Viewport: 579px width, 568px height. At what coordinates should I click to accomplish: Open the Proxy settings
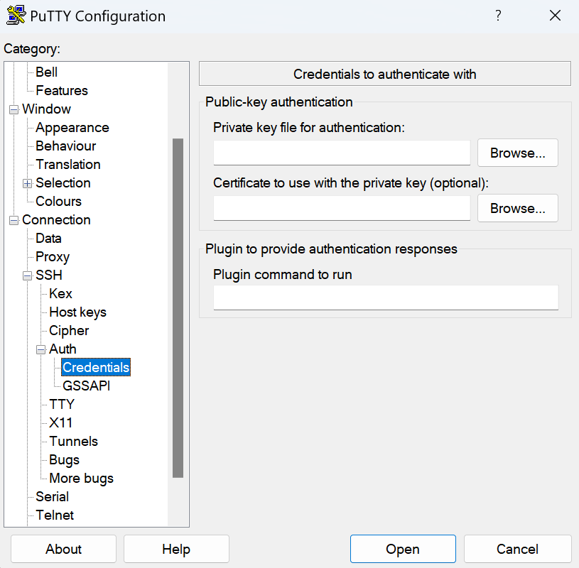(x=53, y=256)
